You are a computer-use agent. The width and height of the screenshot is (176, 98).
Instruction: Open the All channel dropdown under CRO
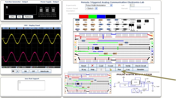15,71
